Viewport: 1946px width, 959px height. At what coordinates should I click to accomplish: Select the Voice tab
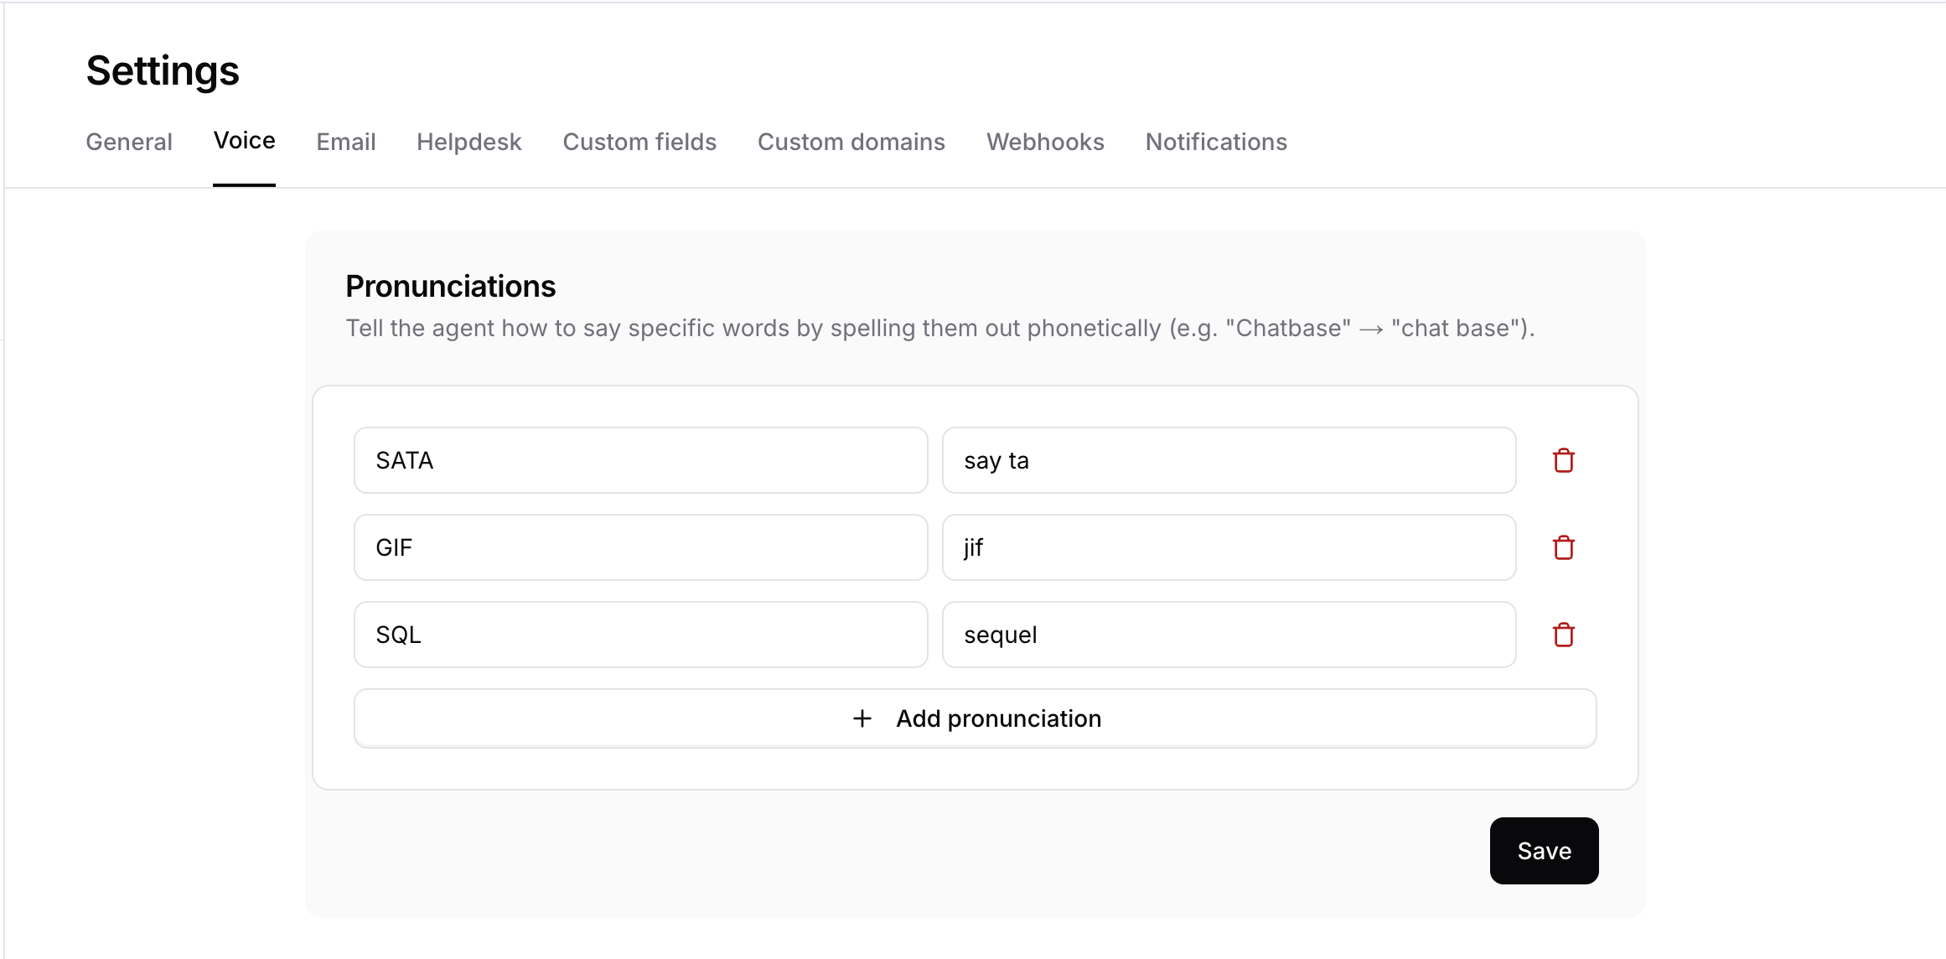coord(244,141)
